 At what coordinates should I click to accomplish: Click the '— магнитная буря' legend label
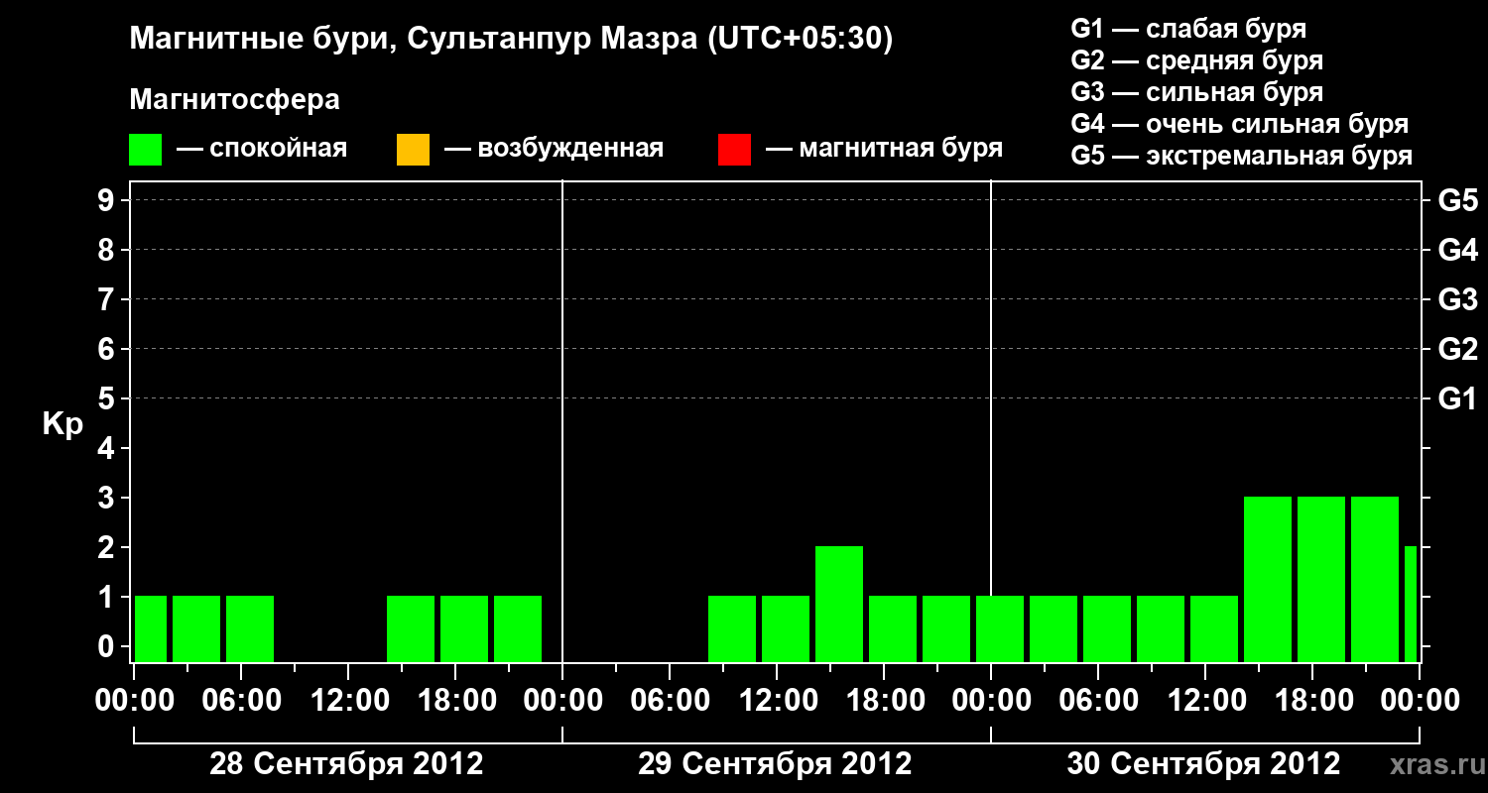(x=885, y=149)
